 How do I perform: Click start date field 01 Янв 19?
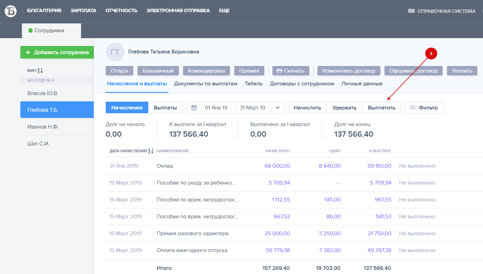(x=218, y=108)
